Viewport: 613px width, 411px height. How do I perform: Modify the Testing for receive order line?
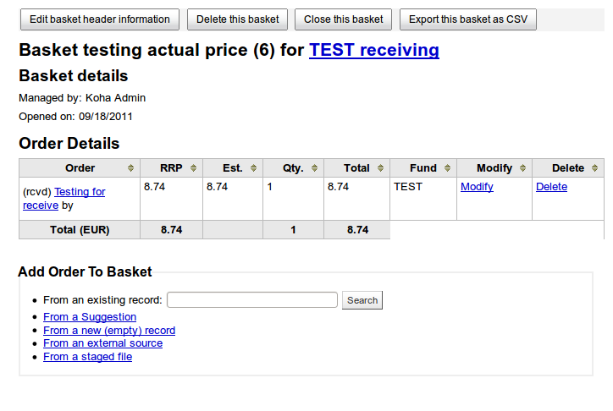pos(477,187)
